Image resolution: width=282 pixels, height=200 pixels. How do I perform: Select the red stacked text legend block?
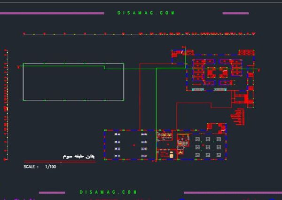[238, 116]
